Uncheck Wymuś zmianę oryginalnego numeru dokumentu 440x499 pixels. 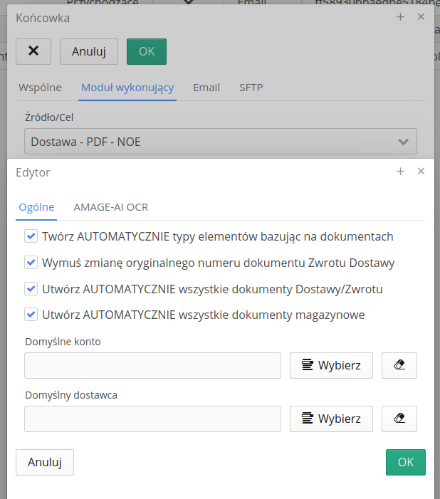tap(31, 263)
